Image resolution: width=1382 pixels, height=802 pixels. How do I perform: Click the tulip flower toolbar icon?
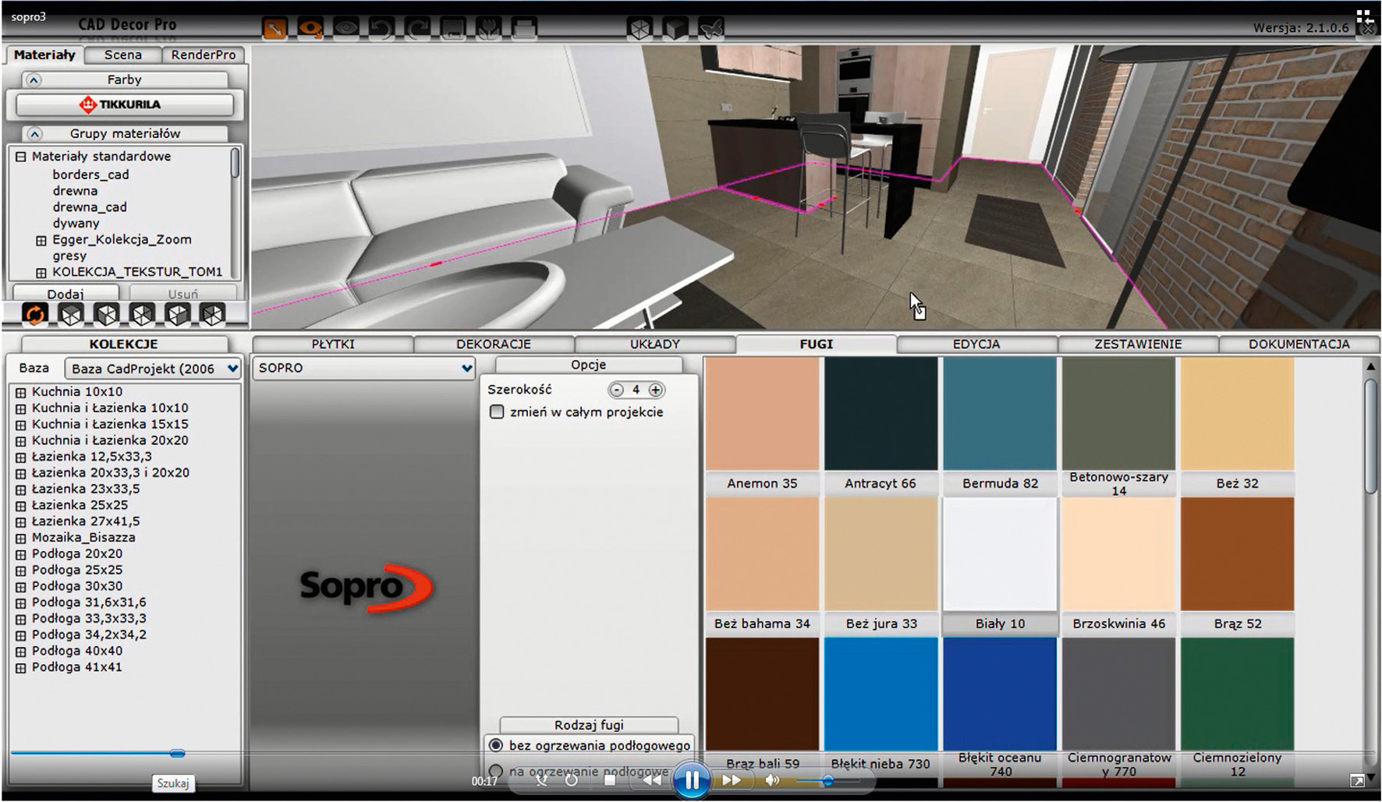tap(489, 28)
